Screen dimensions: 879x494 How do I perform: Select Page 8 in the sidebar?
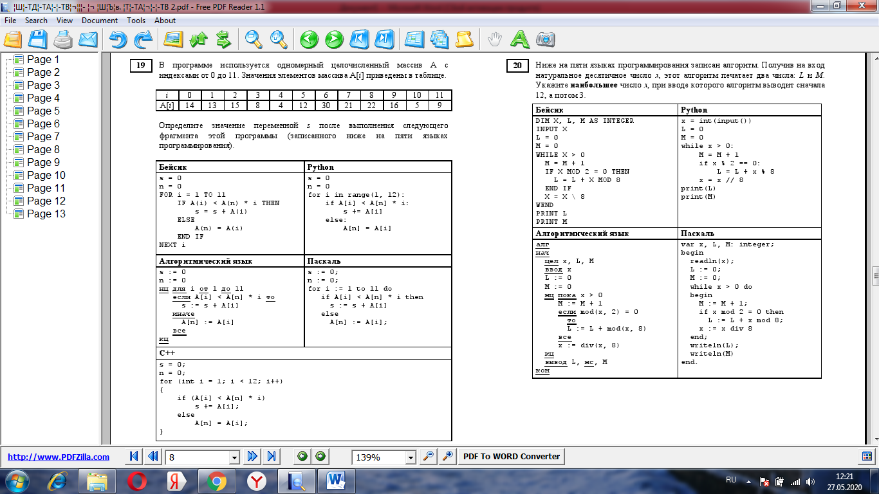coord(43,149)
